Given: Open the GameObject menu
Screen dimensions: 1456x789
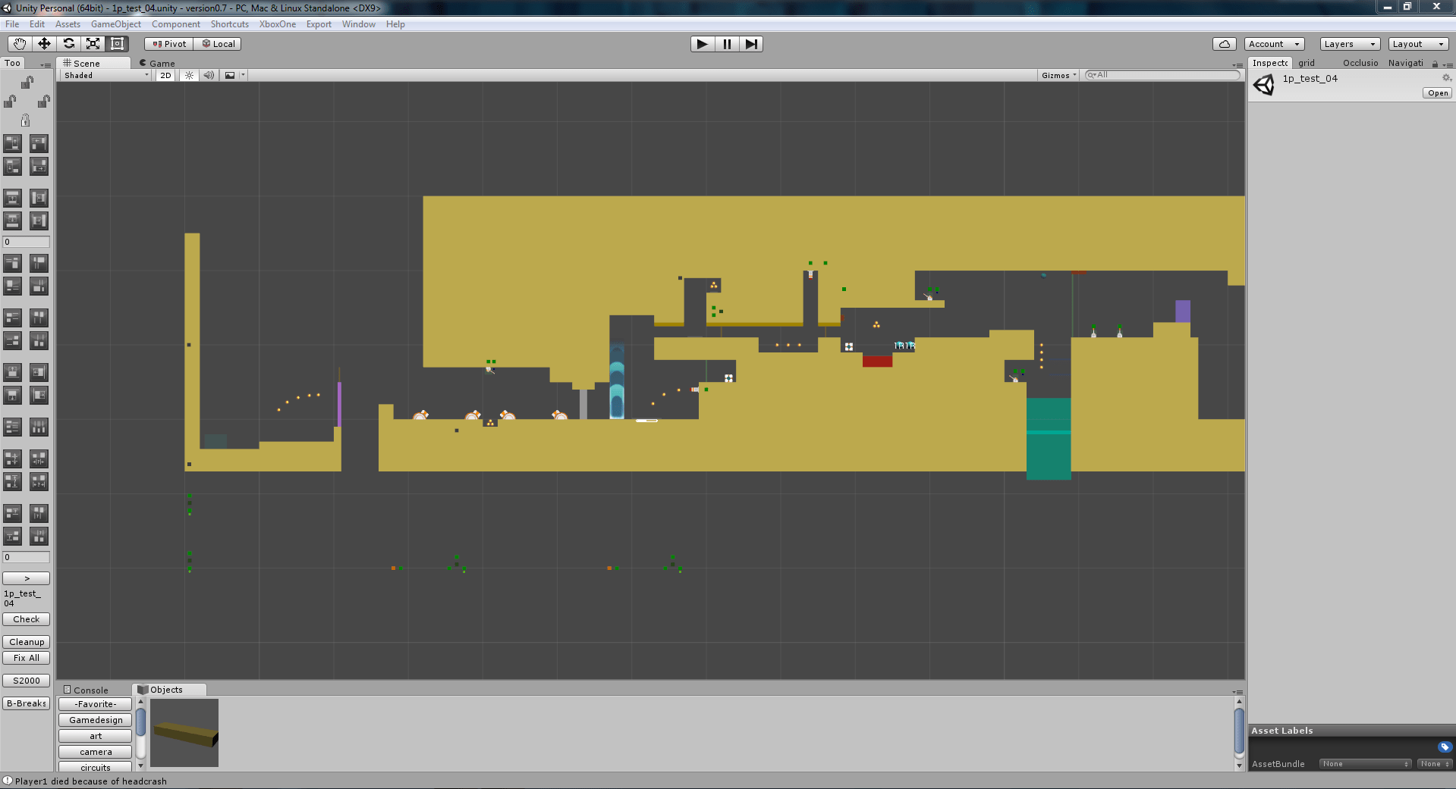Looking at the screenshot, I should [x=115, y=23].
